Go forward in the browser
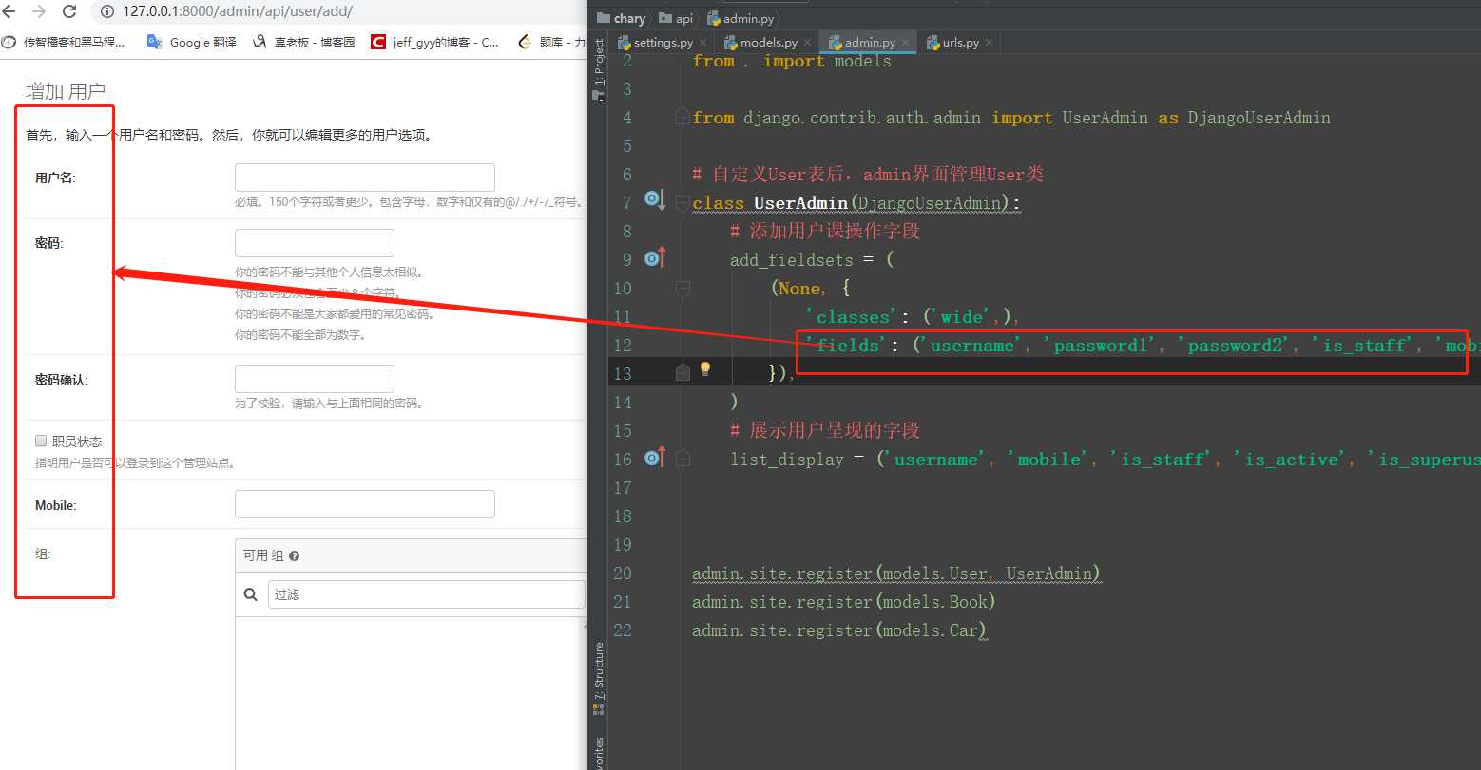Screen dimensions: 1481x770 (38, 11)
